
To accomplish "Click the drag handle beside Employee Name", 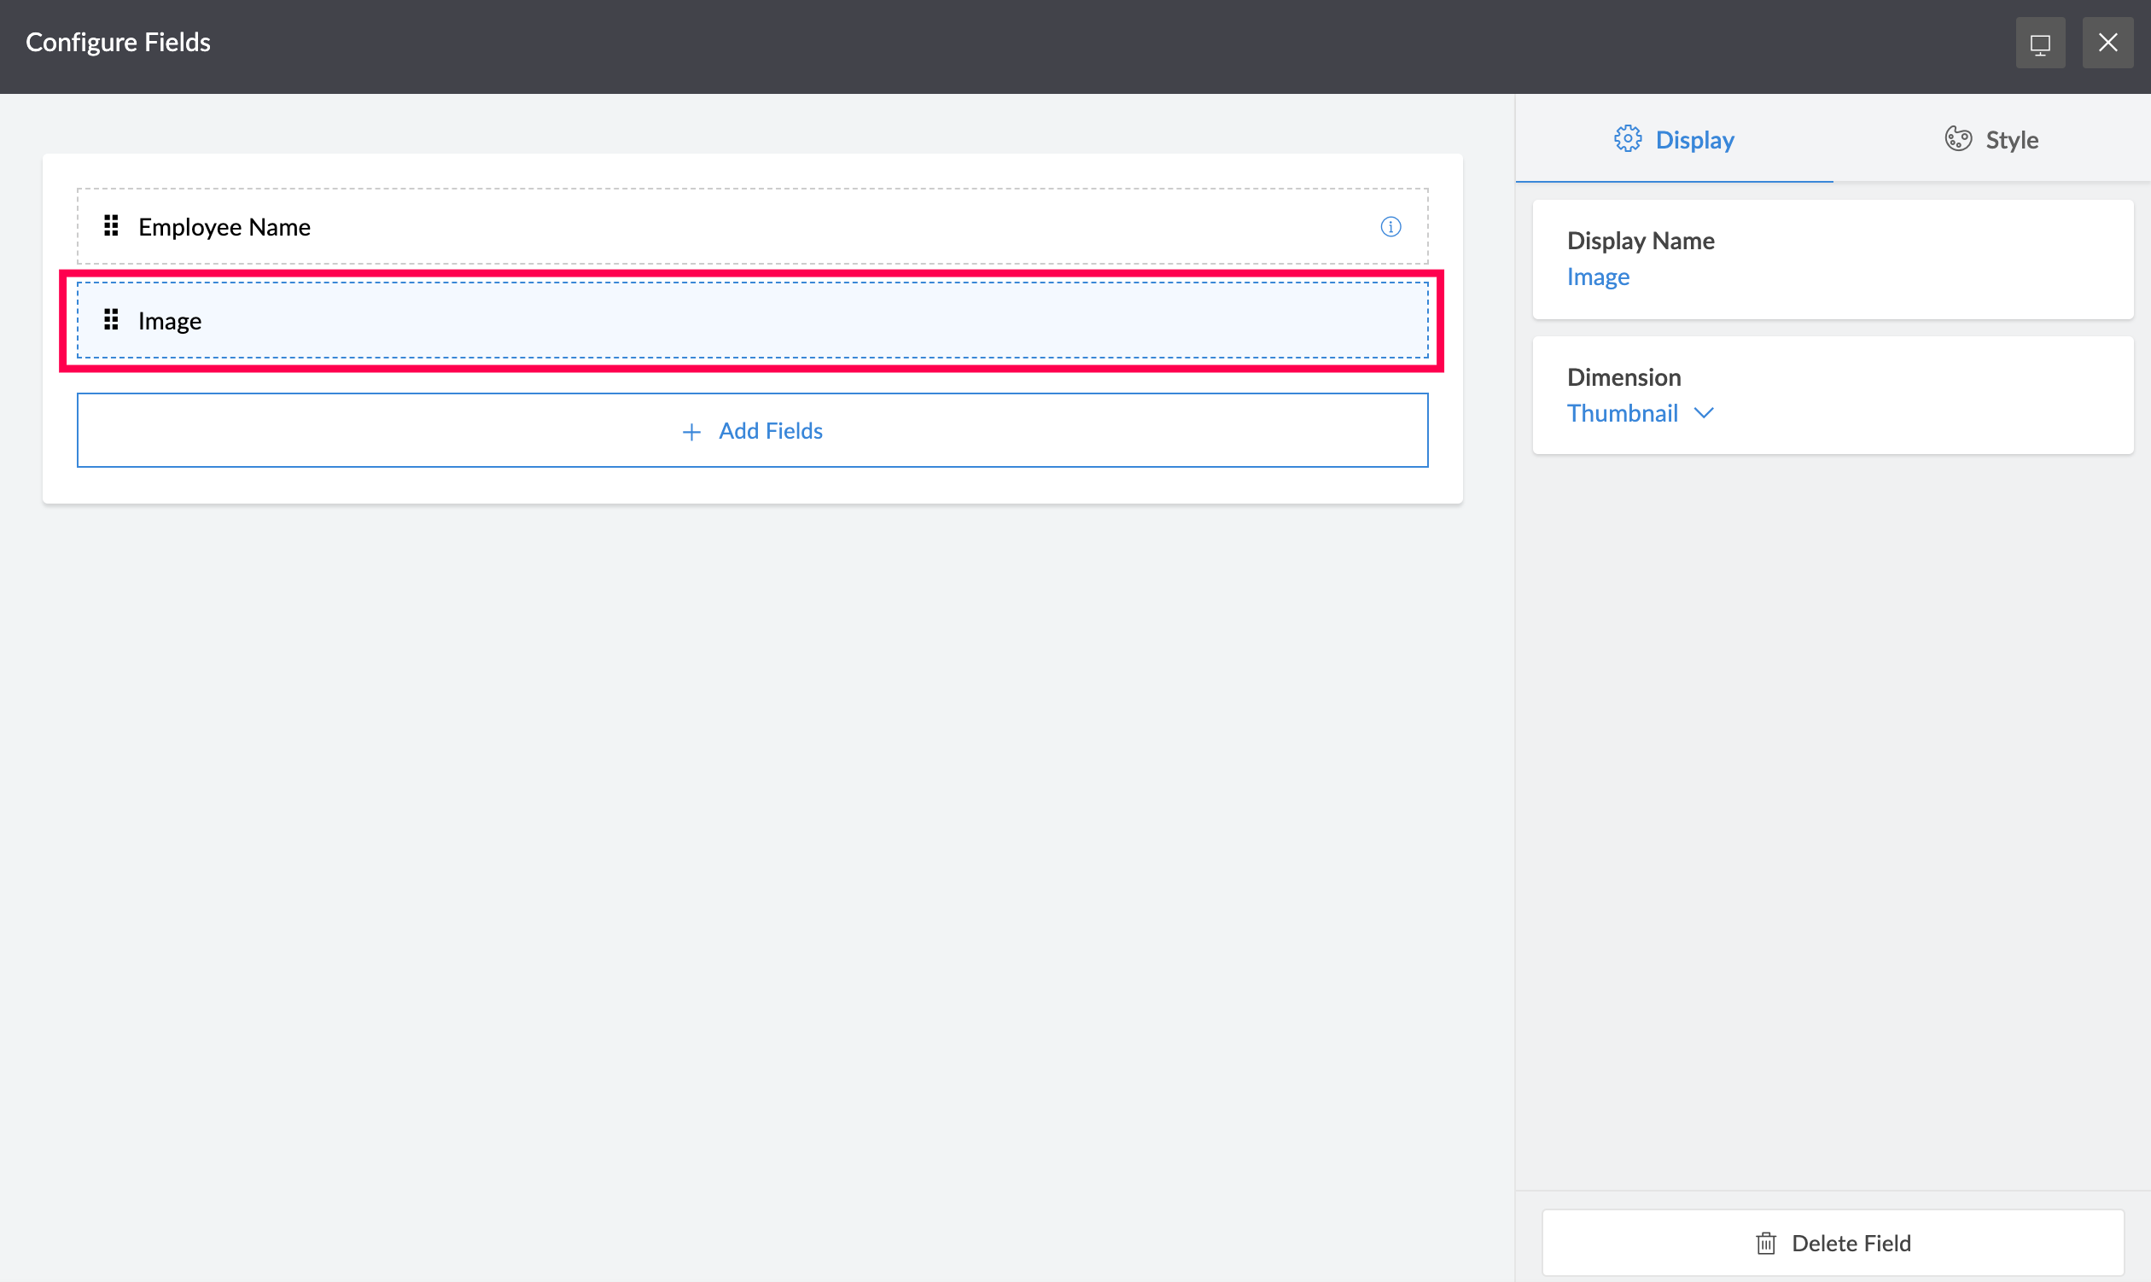I will pos(111,226).
